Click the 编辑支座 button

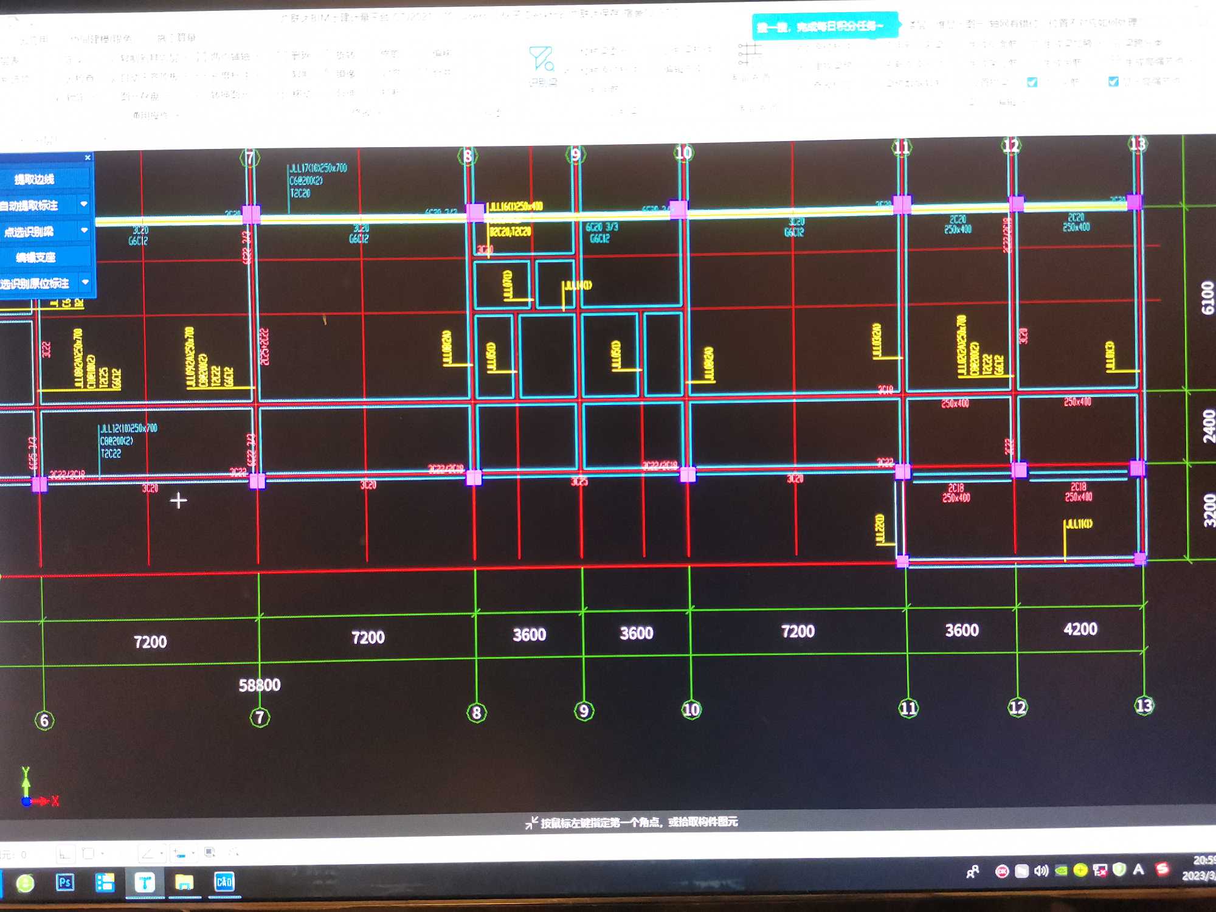coord(44,258)
